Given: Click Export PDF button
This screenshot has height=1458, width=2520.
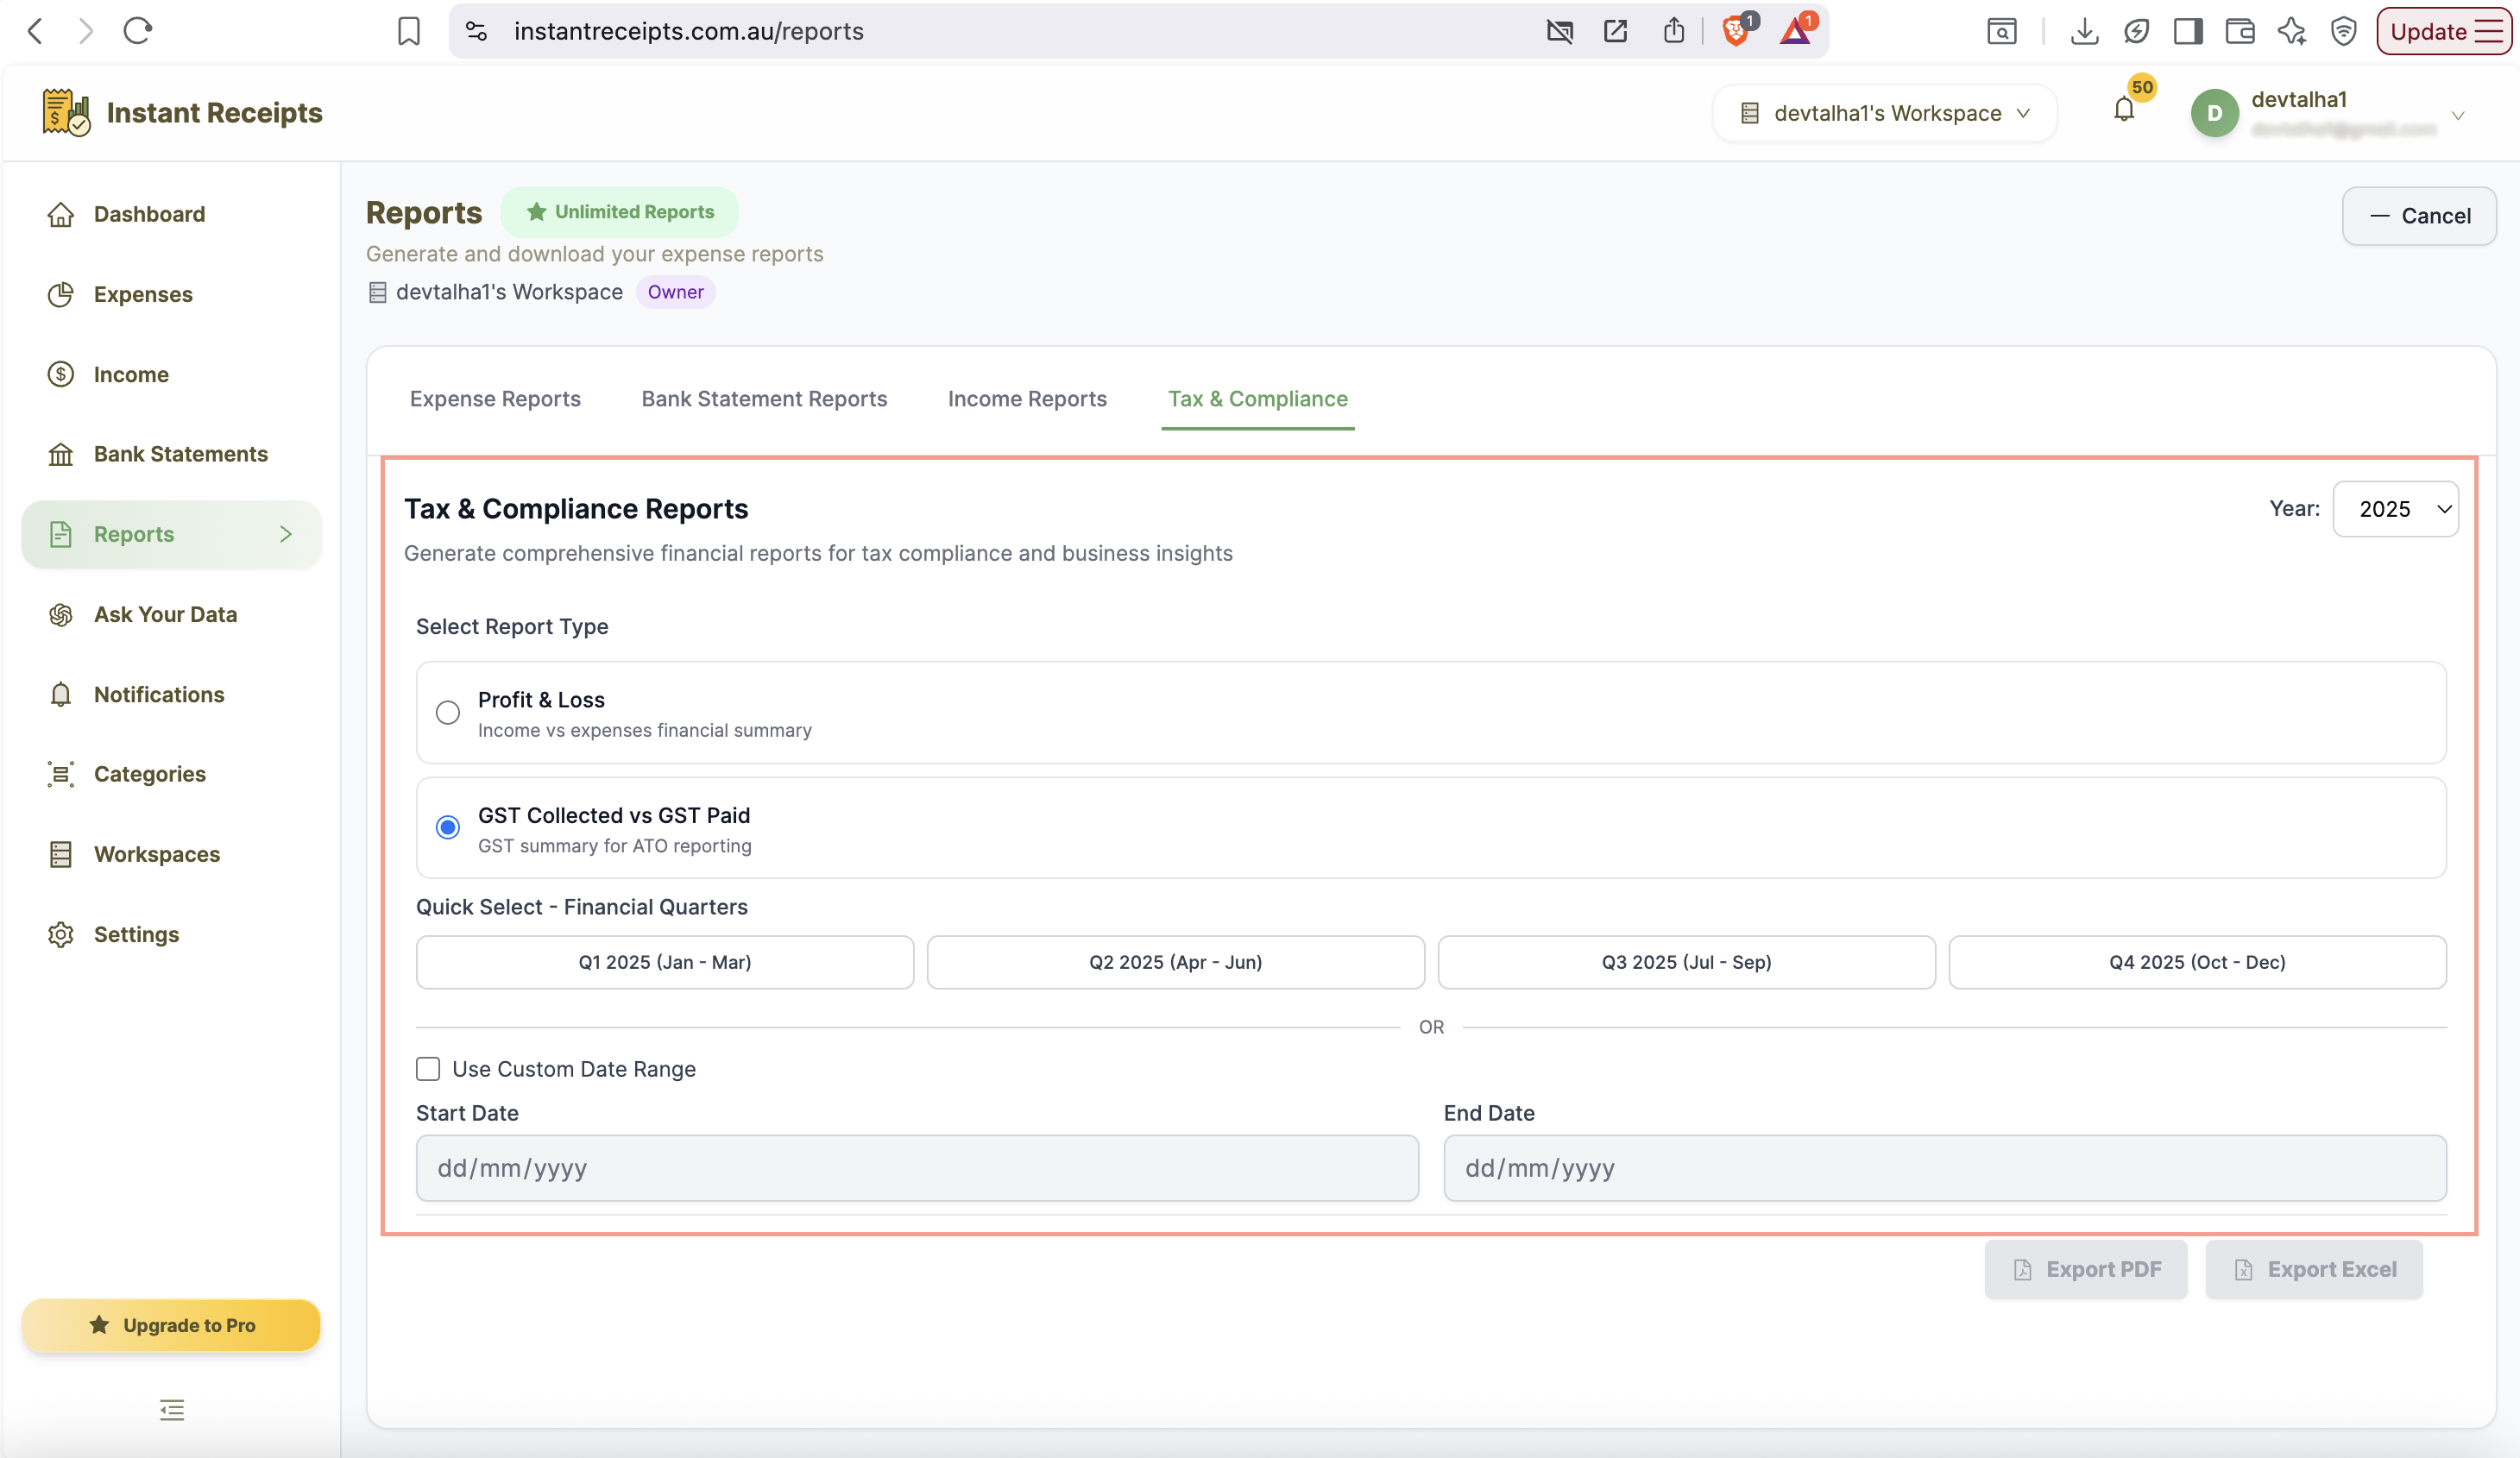Looking at the screenshot, I should [2086, 1270].
